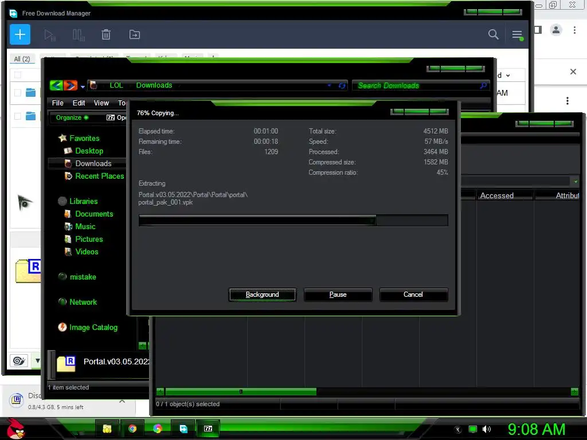This screenshot has height=440, width=587.
Task: Open the 7-Zip taskbar icon
Action: click(208, 429)
